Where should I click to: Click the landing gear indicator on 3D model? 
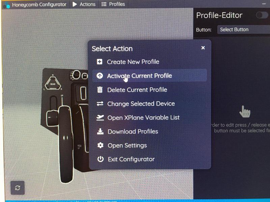pos(53,83)
